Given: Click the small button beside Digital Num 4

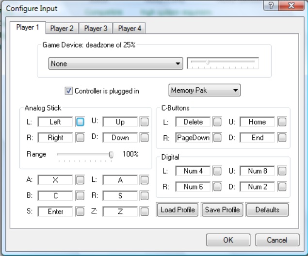Looking at the screenshot, I should 217,171.
